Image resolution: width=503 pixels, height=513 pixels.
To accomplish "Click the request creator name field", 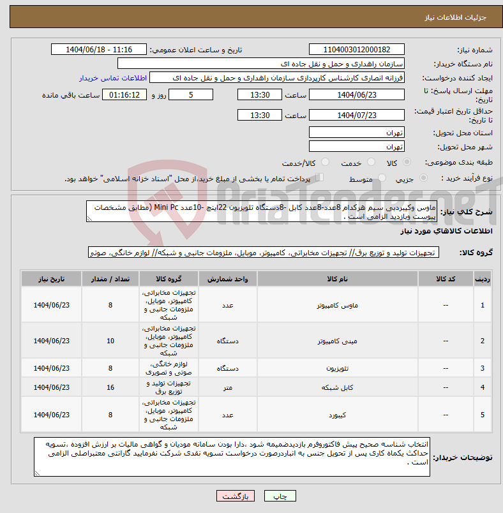I will click(x=277, y=78).
